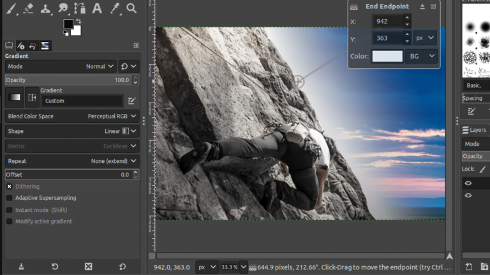Open the Images tab
Viewport: 490px width, 275px height.
45,46
